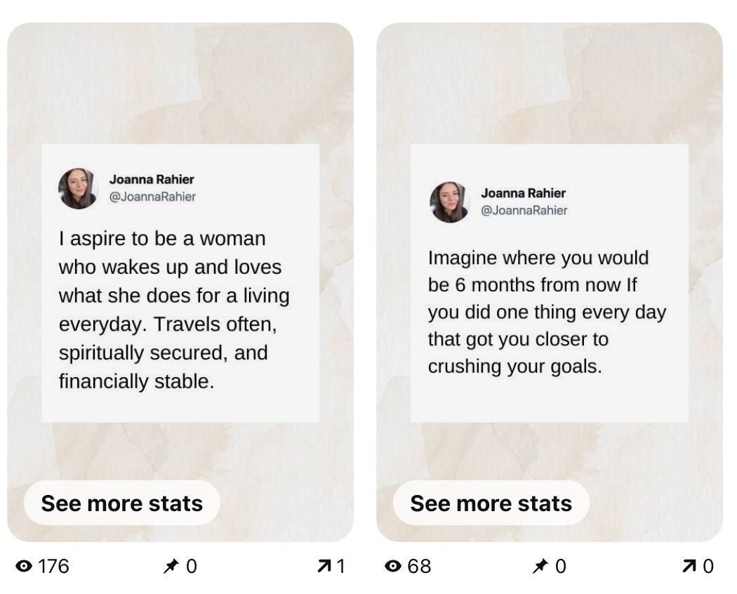Click the 1 outbound click count
The height and width of the screenshot is (594, 737).
pyautogui.click(x=340, y=566)
